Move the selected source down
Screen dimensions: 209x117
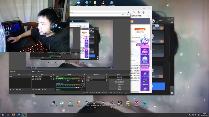(45, 90)
